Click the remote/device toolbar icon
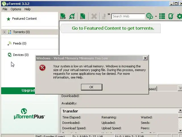This screenshot has width=182, height=137. pos(171,16)
